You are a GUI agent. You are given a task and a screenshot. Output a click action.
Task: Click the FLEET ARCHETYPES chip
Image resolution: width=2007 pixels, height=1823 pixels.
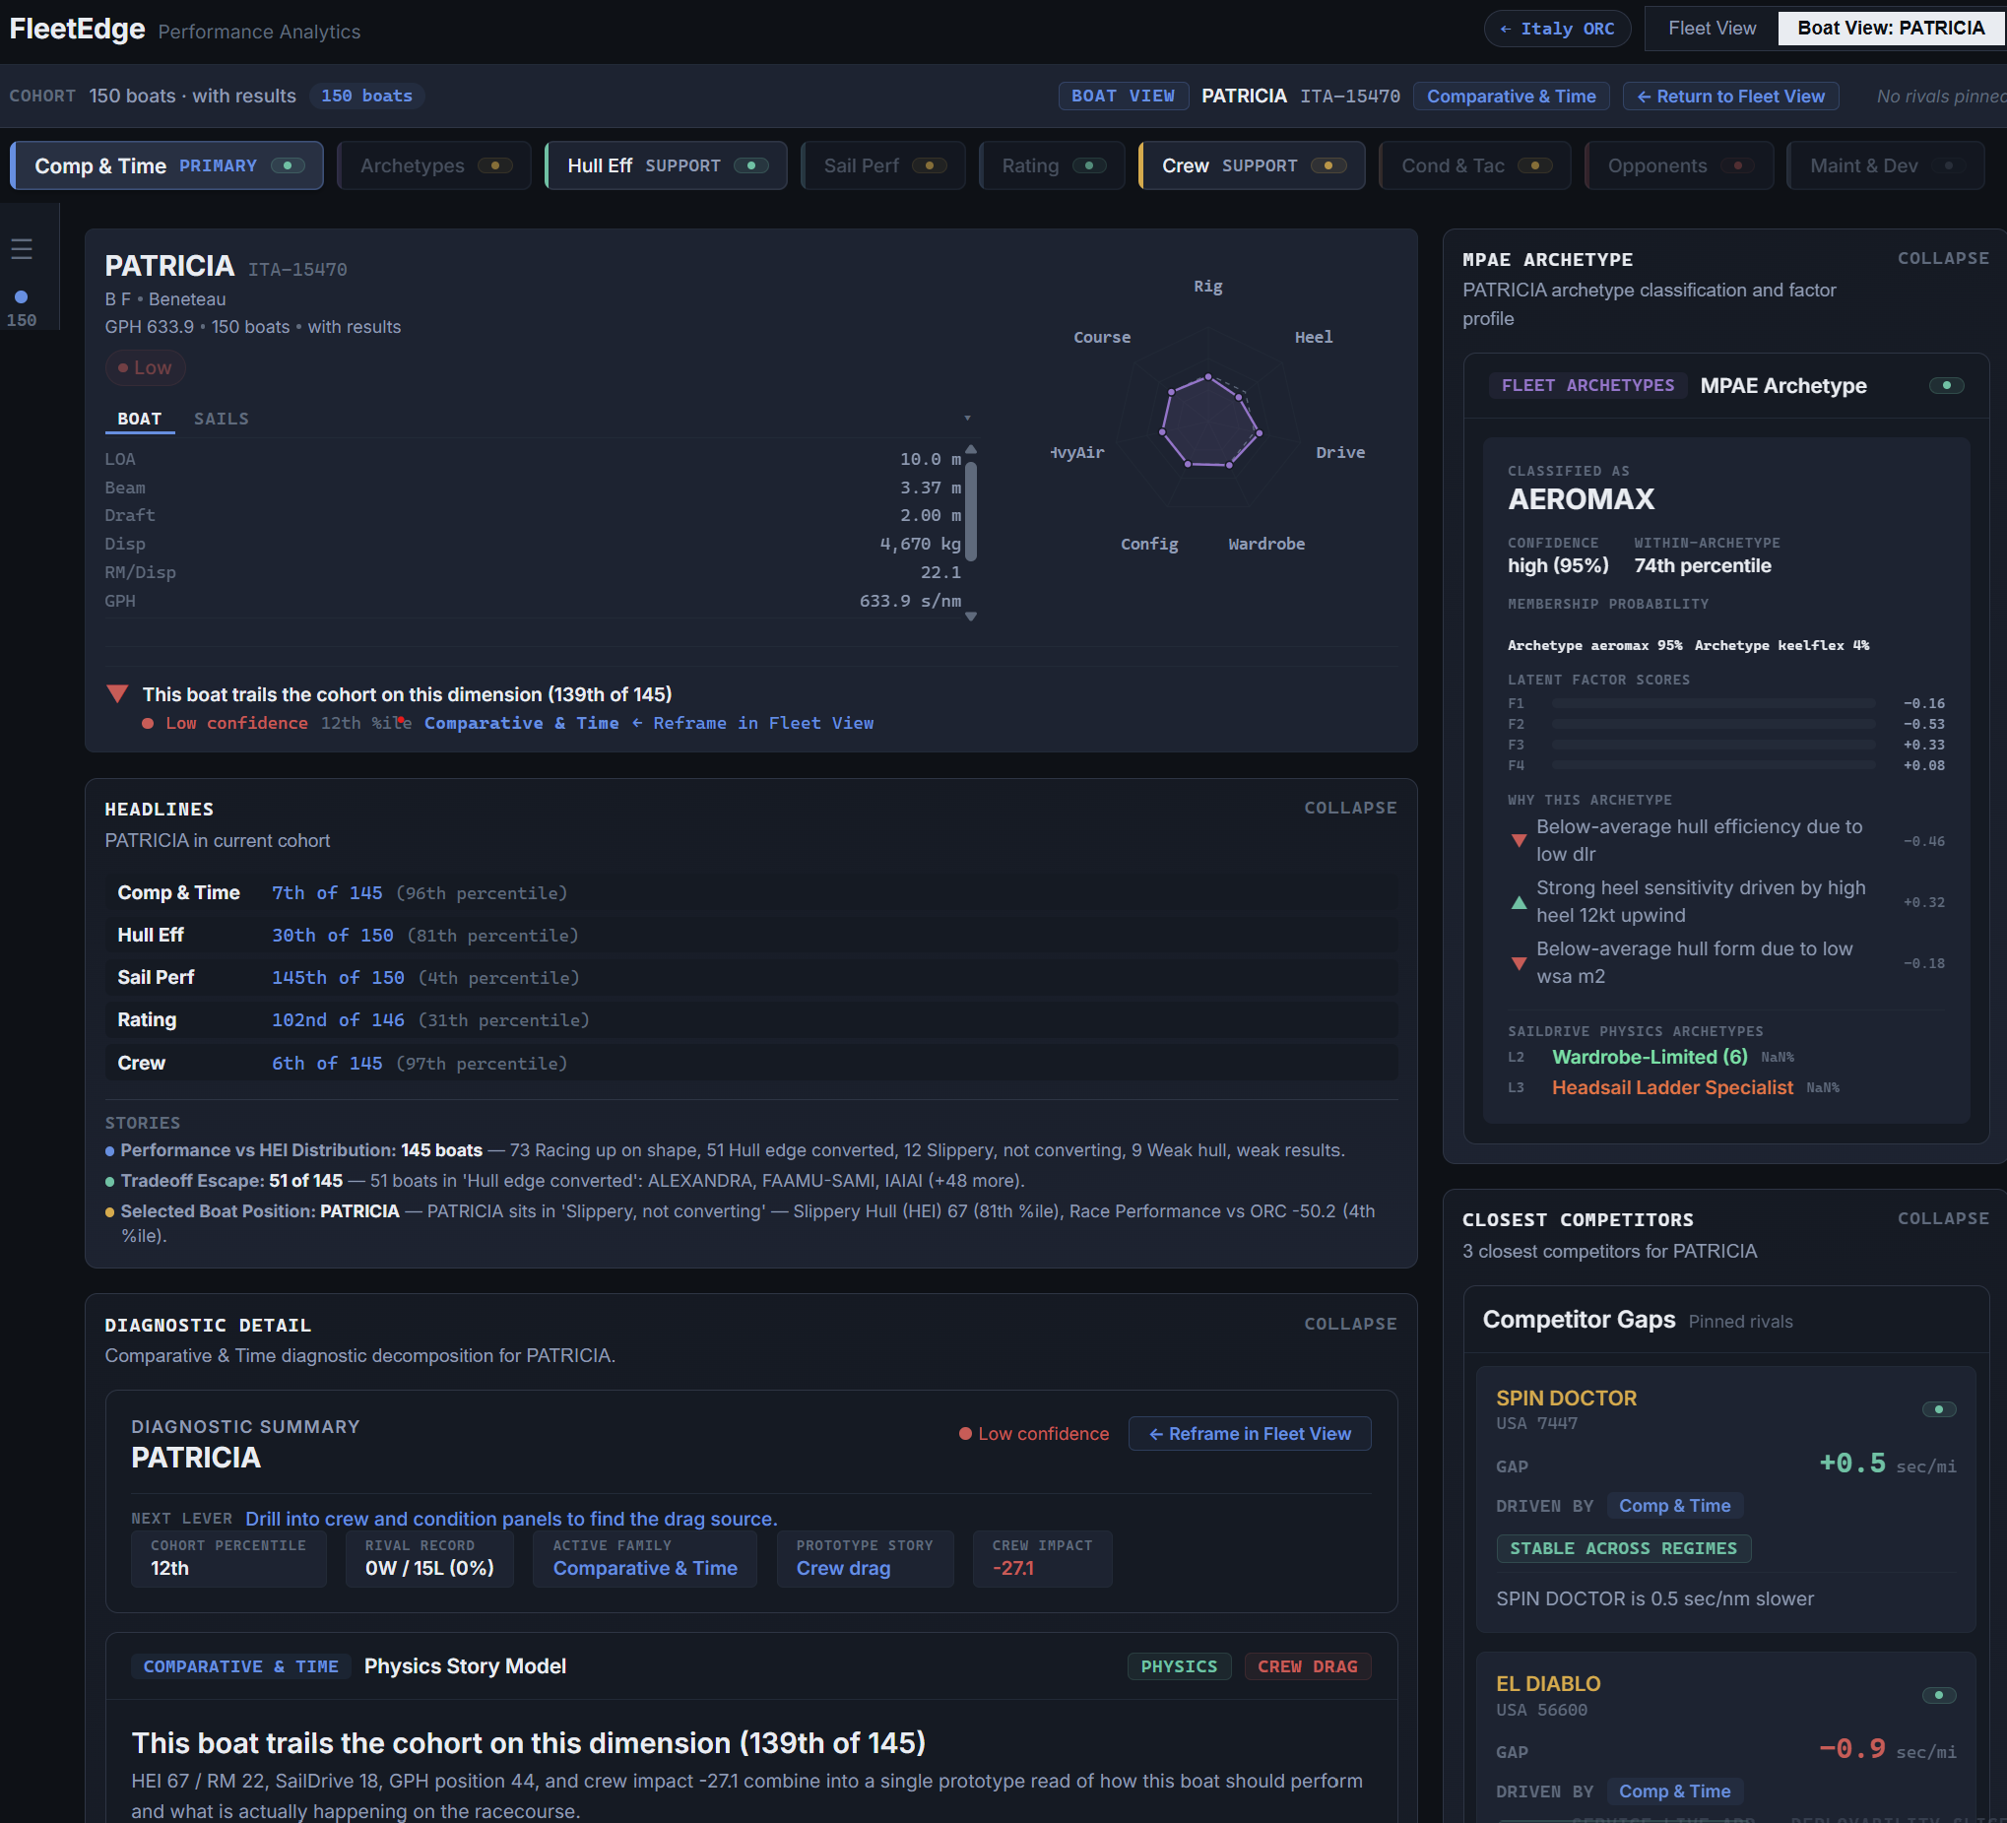pyautogui.click(x=1587, y=385)
